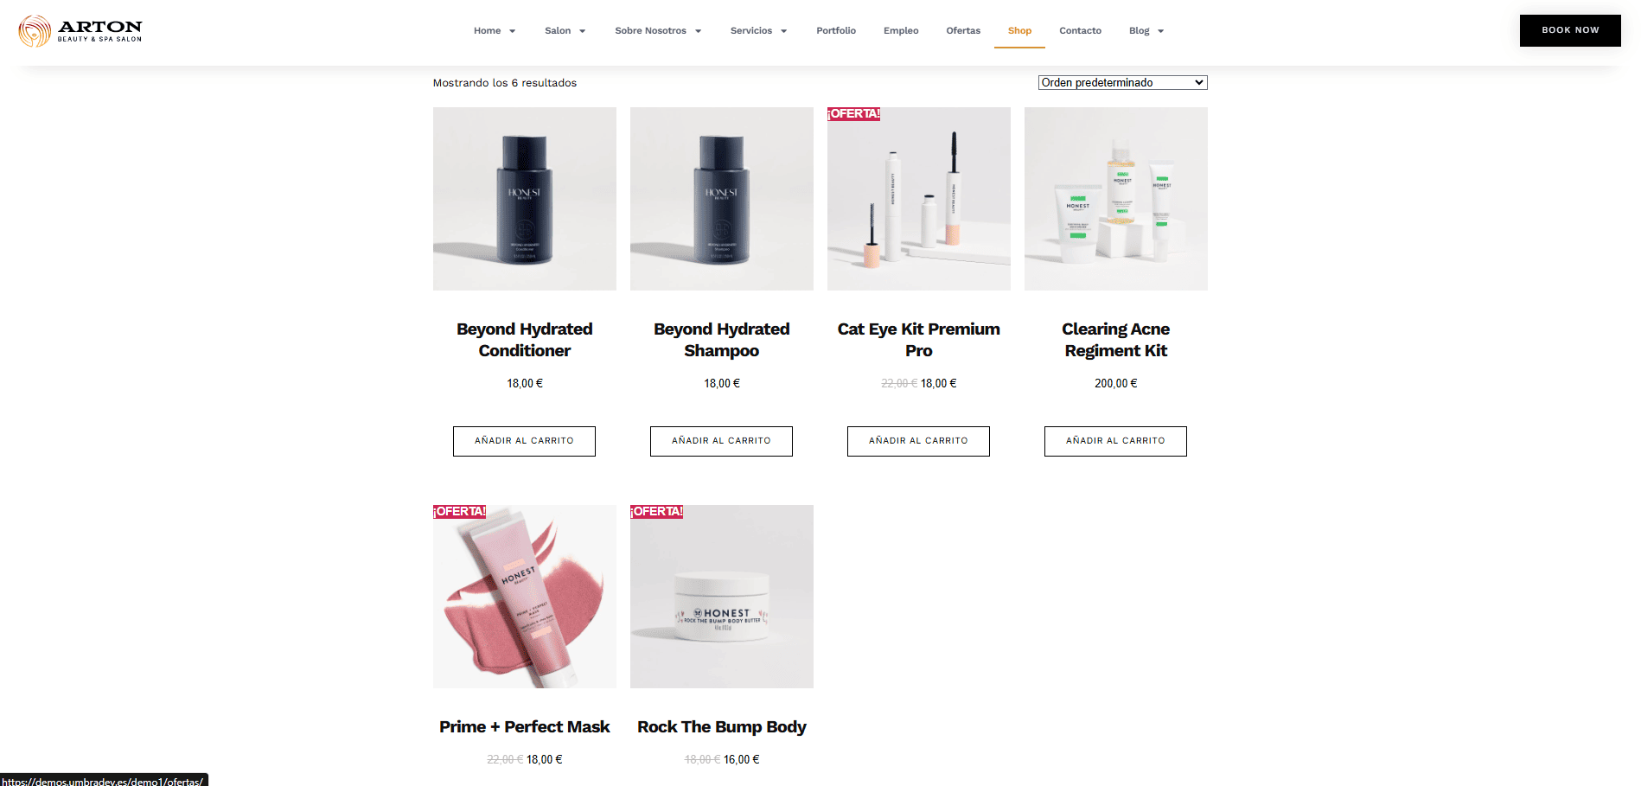This screenshot has height=786, width=1641.
Task: Click the ¡OFERTA! badge on Cat Eye Kit
Action: [x=853, y=114]
